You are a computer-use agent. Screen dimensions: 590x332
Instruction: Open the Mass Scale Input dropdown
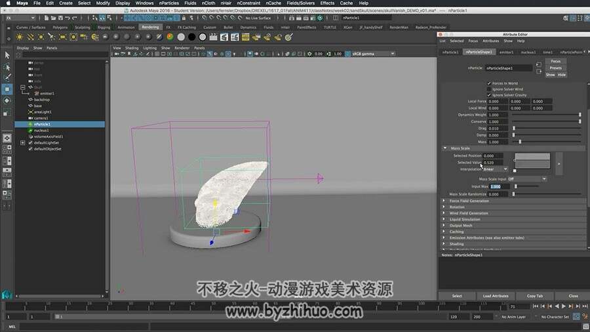(x=527, y=179)
